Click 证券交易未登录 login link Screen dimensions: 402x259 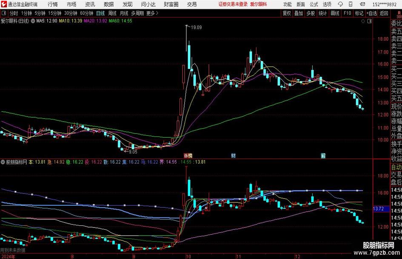tap(233, 4)
